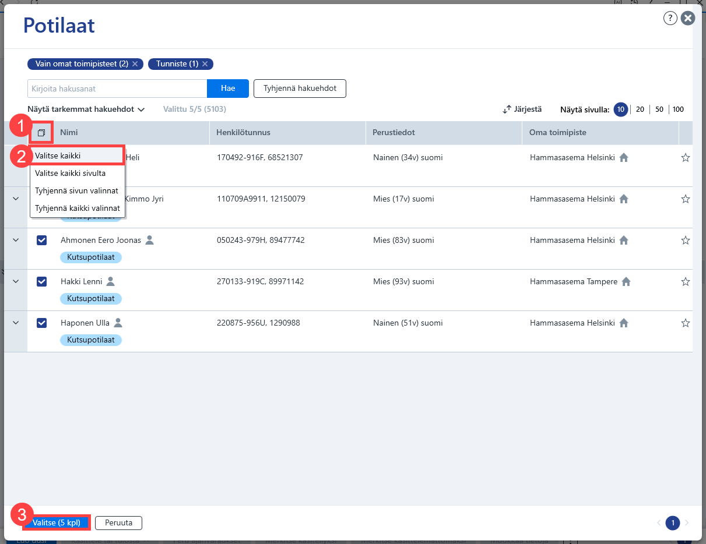Click home icon beside Hammasasema Tampere
Viewport: 706px width, 544px height.
(626, 281)
